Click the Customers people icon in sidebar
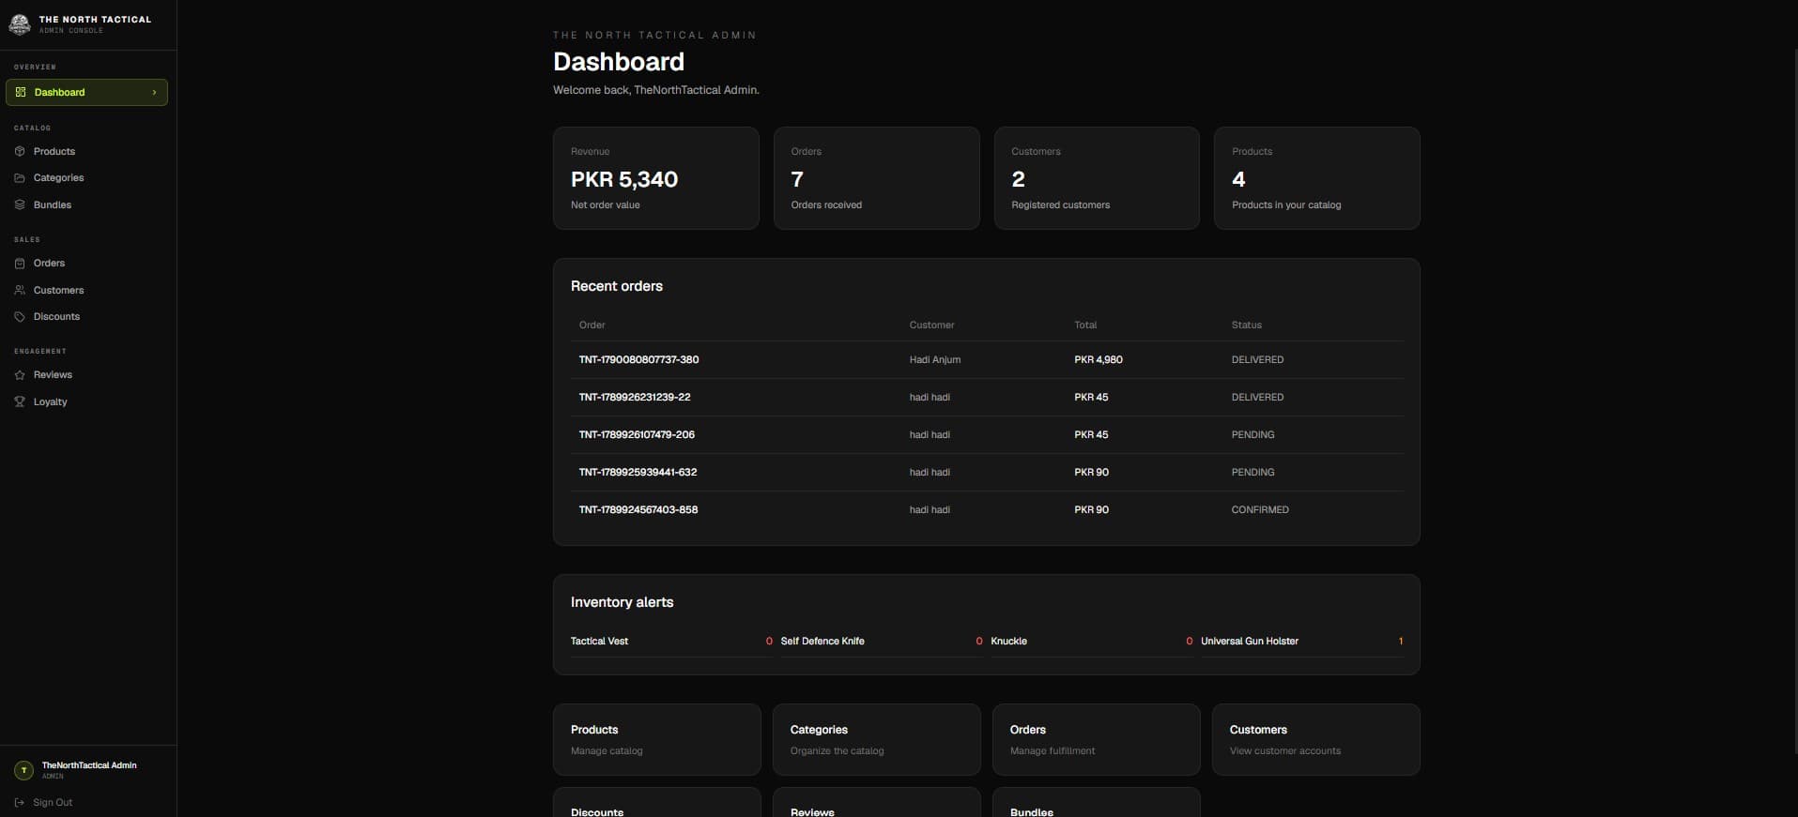 20,290
